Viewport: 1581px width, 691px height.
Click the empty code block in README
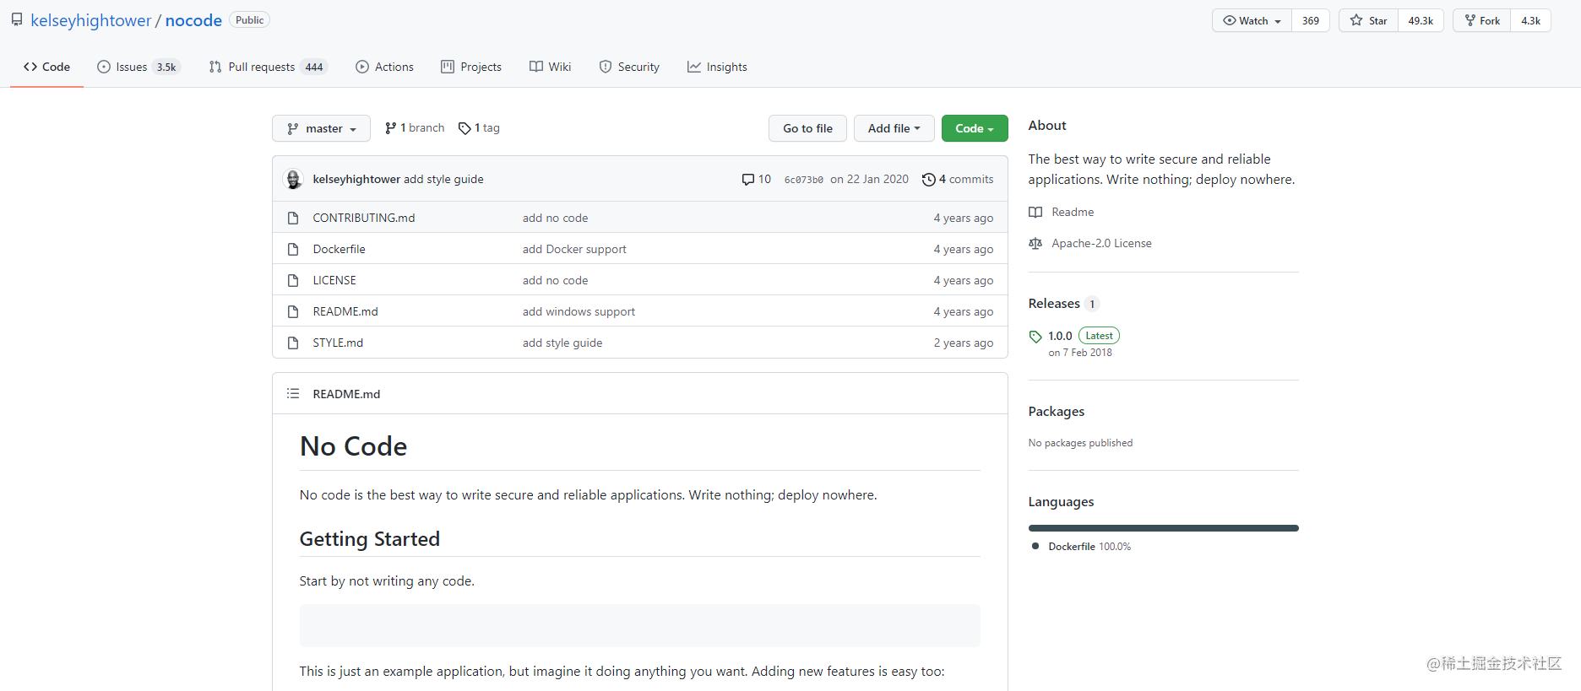tap(640, 625)
